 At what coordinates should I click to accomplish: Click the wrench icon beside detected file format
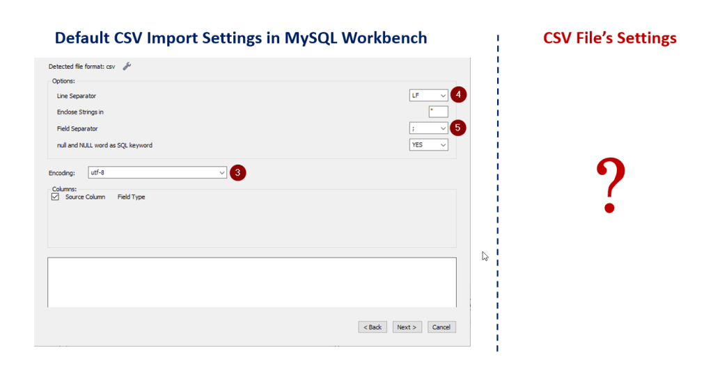tap(127, 66)
